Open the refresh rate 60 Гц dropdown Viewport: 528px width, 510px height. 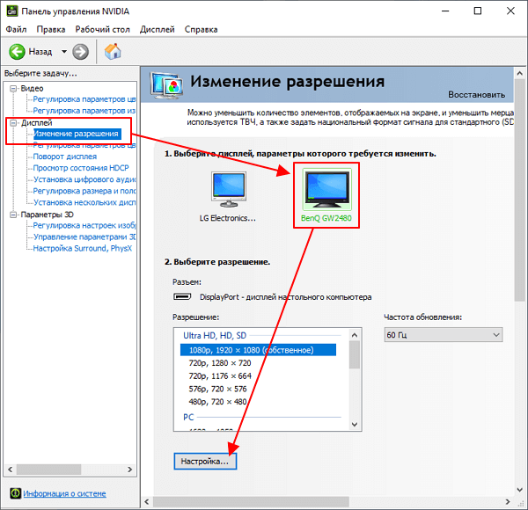pyautogui.click(x=444, y=335)
